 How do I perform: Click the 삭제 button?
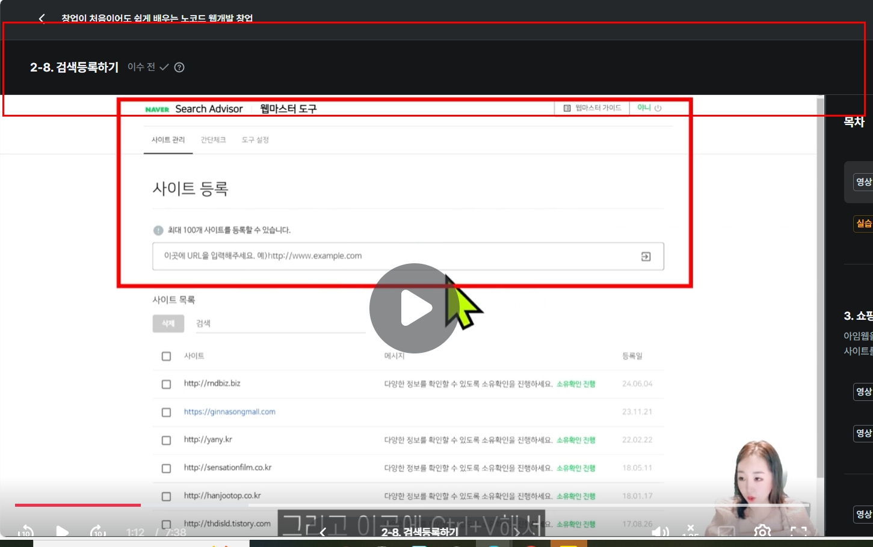coord(168,323)
